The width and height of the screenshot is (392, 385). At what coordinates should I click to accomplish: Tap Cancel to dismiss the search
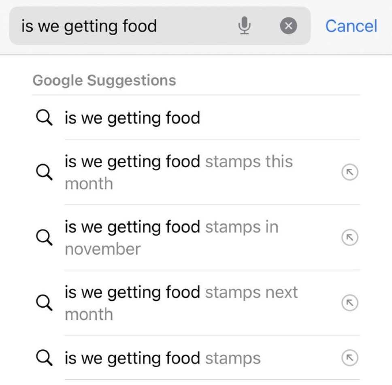[351, 26]
